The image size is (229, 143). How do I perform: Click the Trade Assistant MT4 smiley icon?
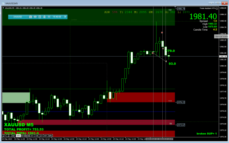click(x=217, y=8)
